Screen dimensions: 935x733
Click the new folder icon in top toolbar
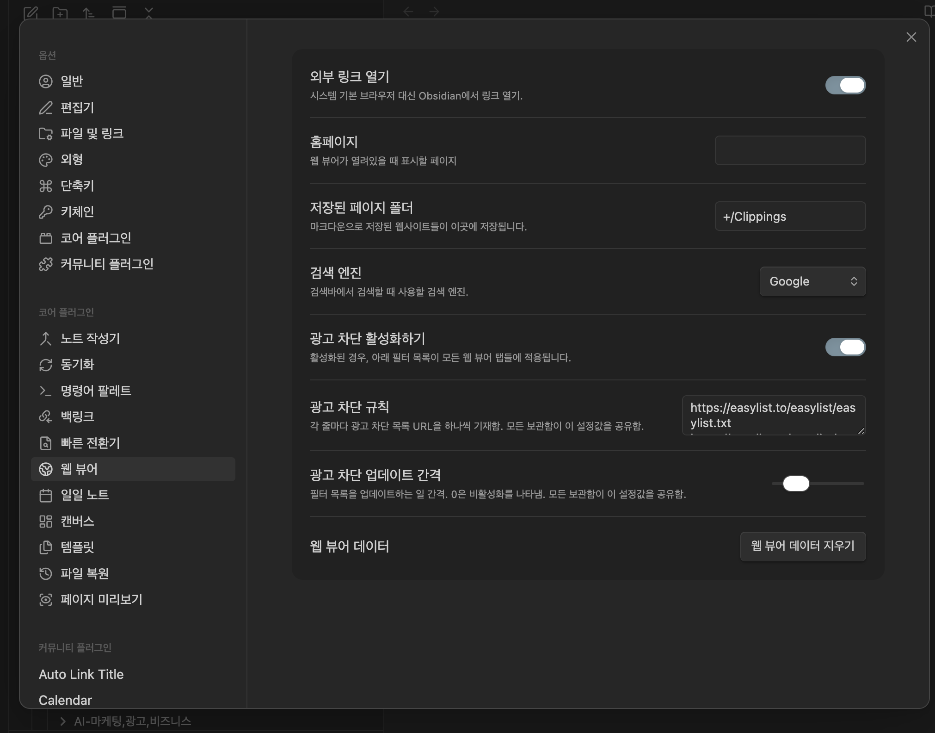(x=60, y=13)
